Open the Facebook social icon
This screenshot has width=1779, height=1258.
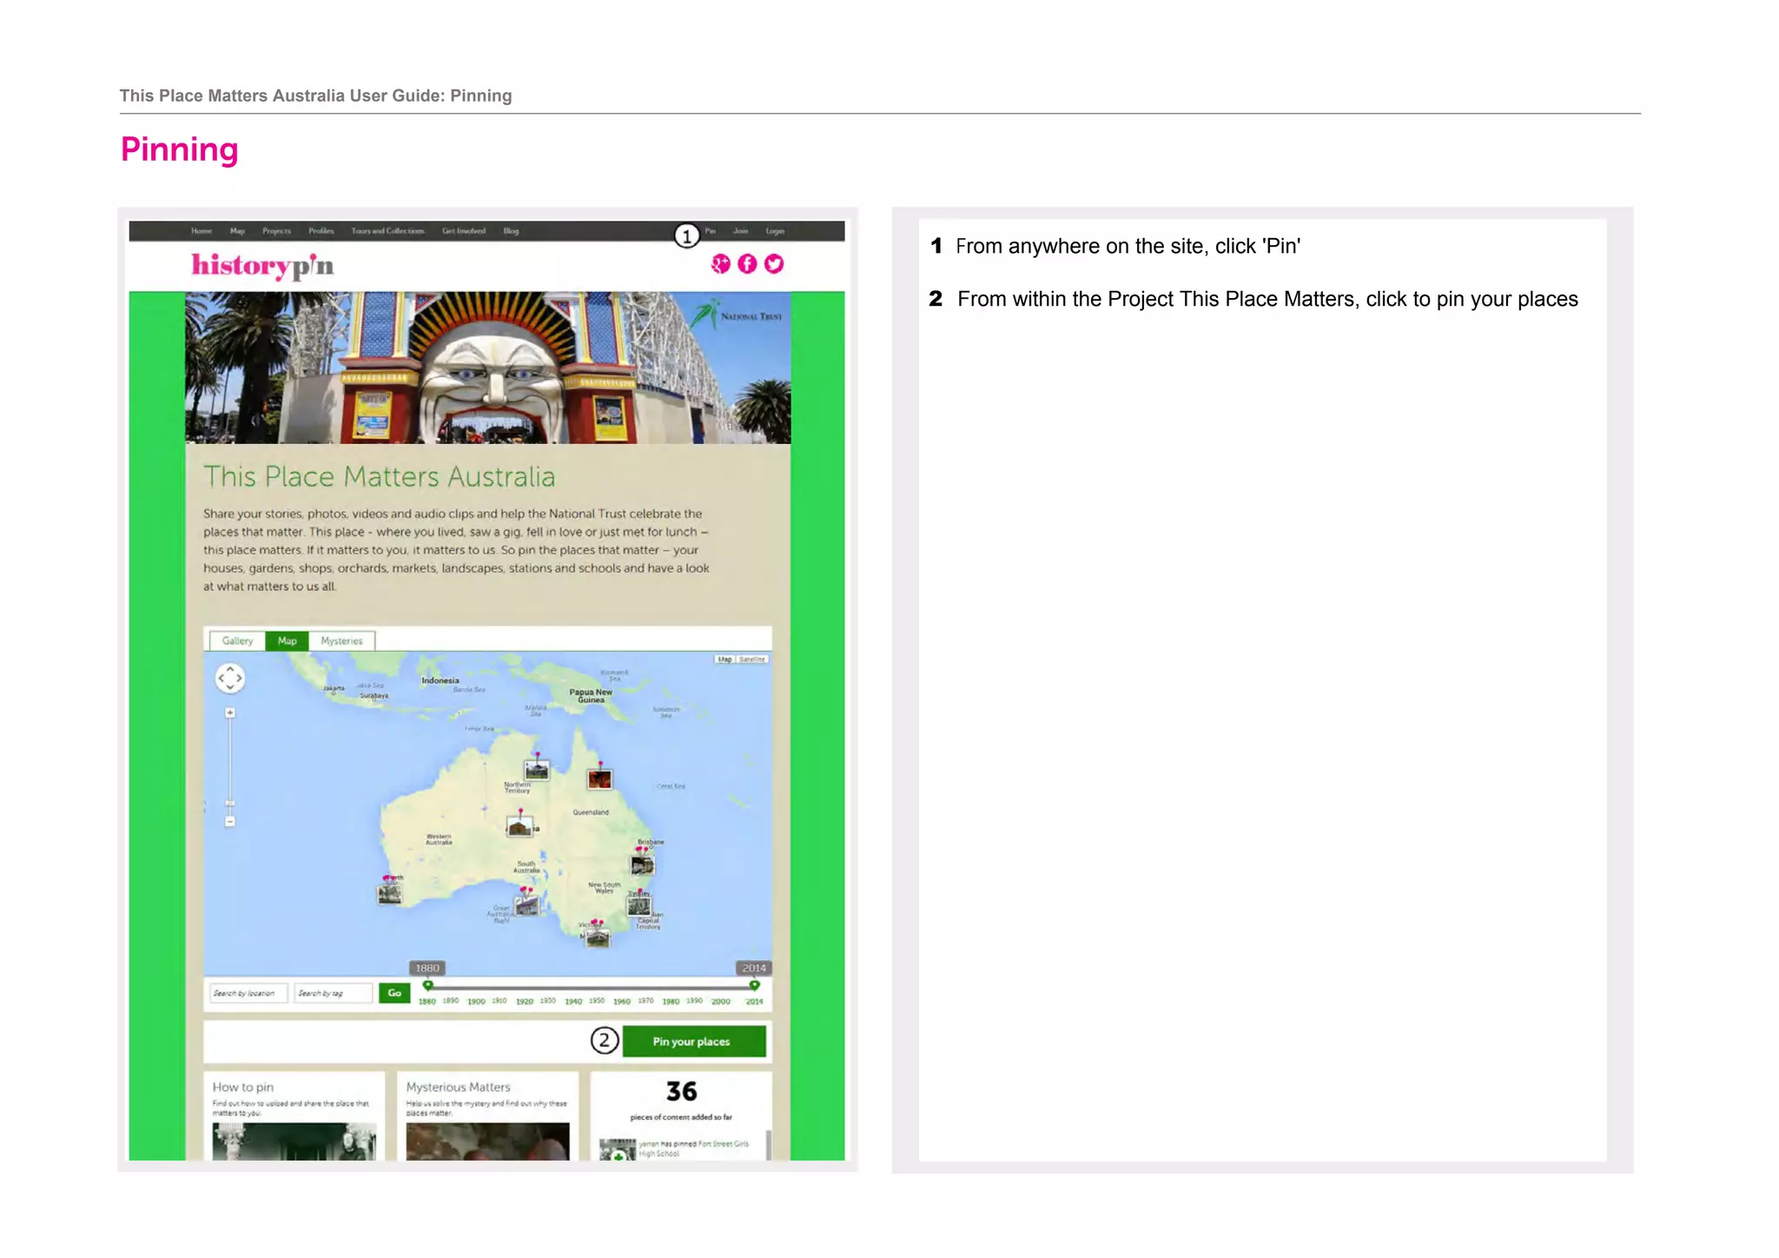coord(747,263)
